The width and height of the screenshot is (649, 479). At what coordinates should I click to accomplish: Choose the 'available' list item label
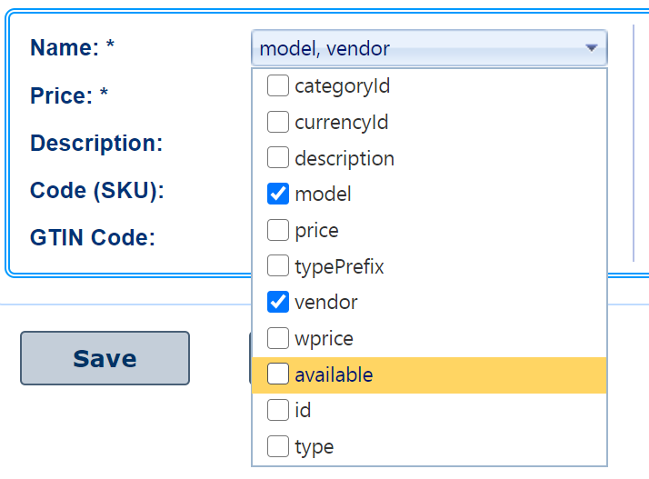pos(334,374)
